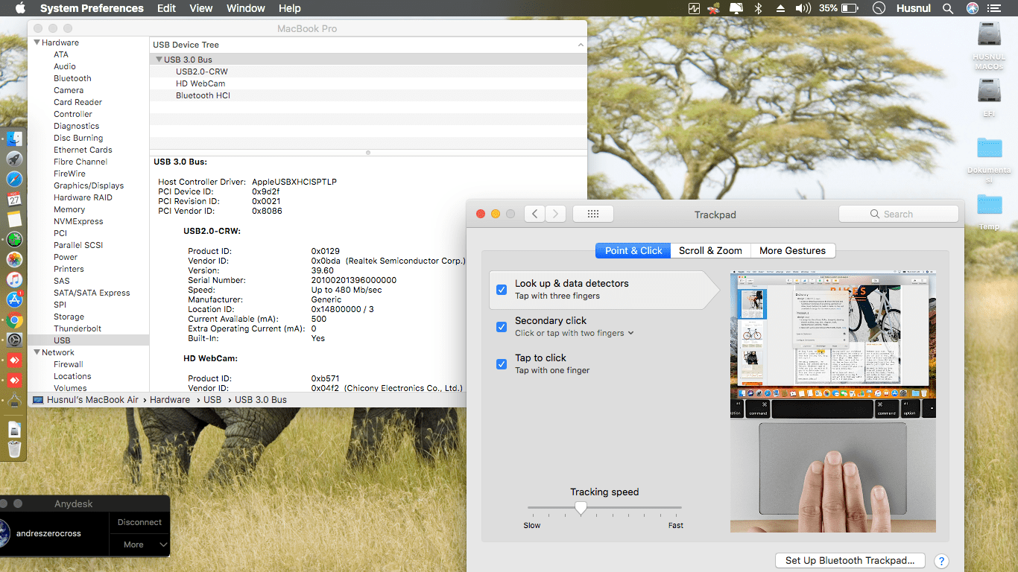The width and height of the screenshot is (1018, 572).
Task: Disable Tap to click checkbox
Action: [x=502, y=364]
